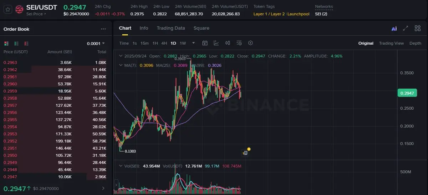The height and width of the screenshot is (195, 428).
Task: Expand the chart's left edge arrow handle
Action: pos(116,185)
